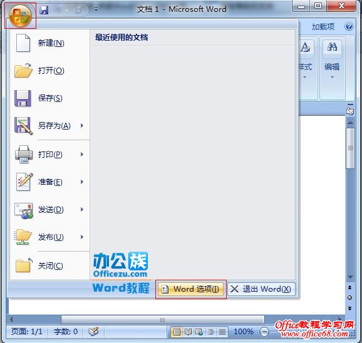This screenshot has height=343, width=362.
Task: Click the round Office button
Action: pyautogui.click(x=20, y=16)
